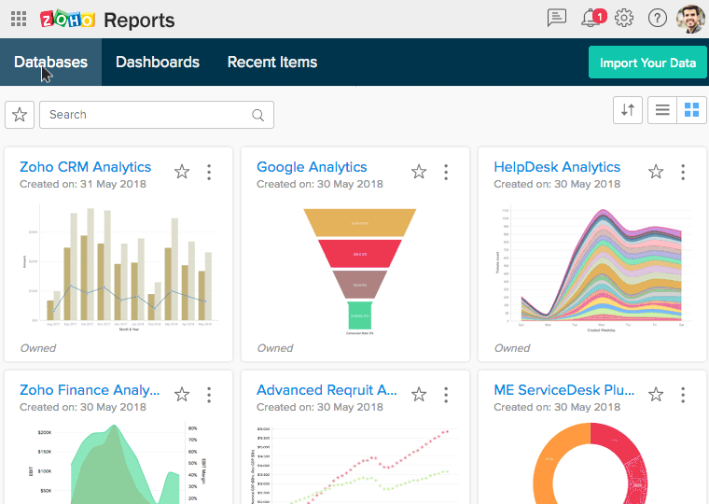
Task: Click the Zoho logo
Action: [67, 20]
